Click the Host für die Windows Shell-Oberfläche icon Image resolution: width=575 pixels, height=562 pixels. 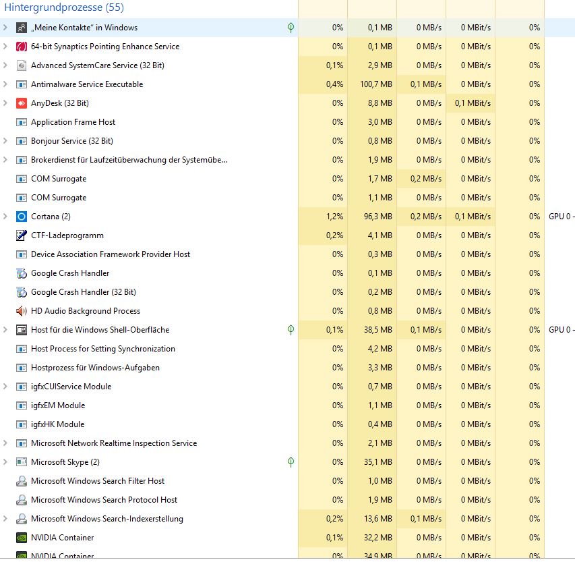22,330
